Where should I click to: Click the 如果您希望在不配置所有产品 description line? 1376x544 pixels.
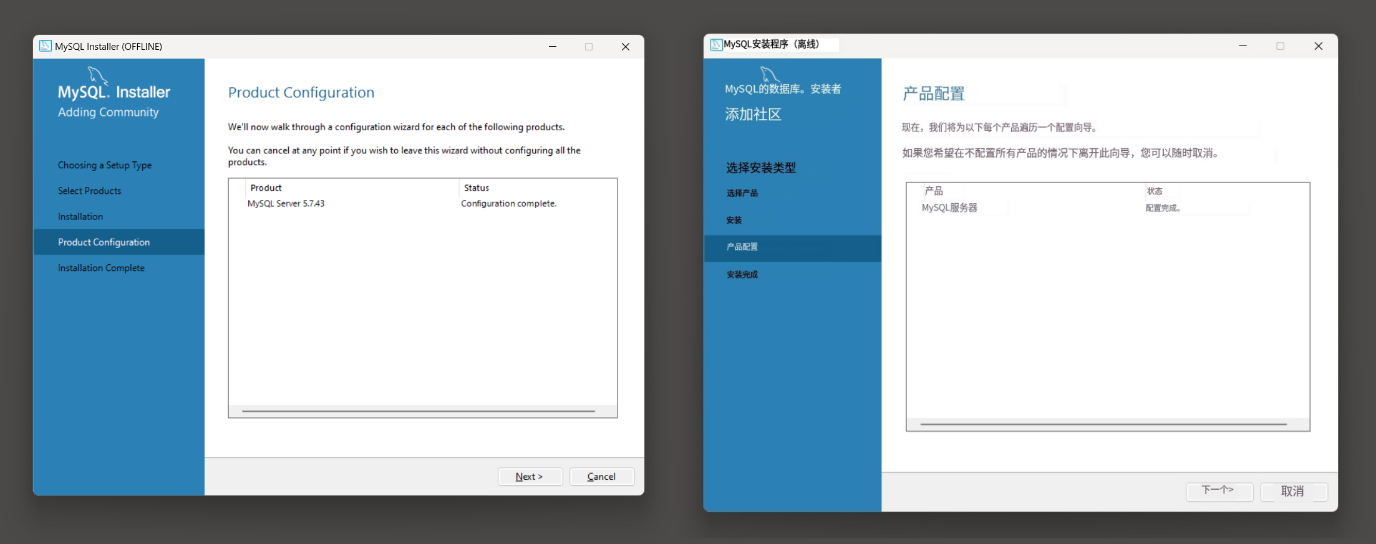coord(1060,153)
